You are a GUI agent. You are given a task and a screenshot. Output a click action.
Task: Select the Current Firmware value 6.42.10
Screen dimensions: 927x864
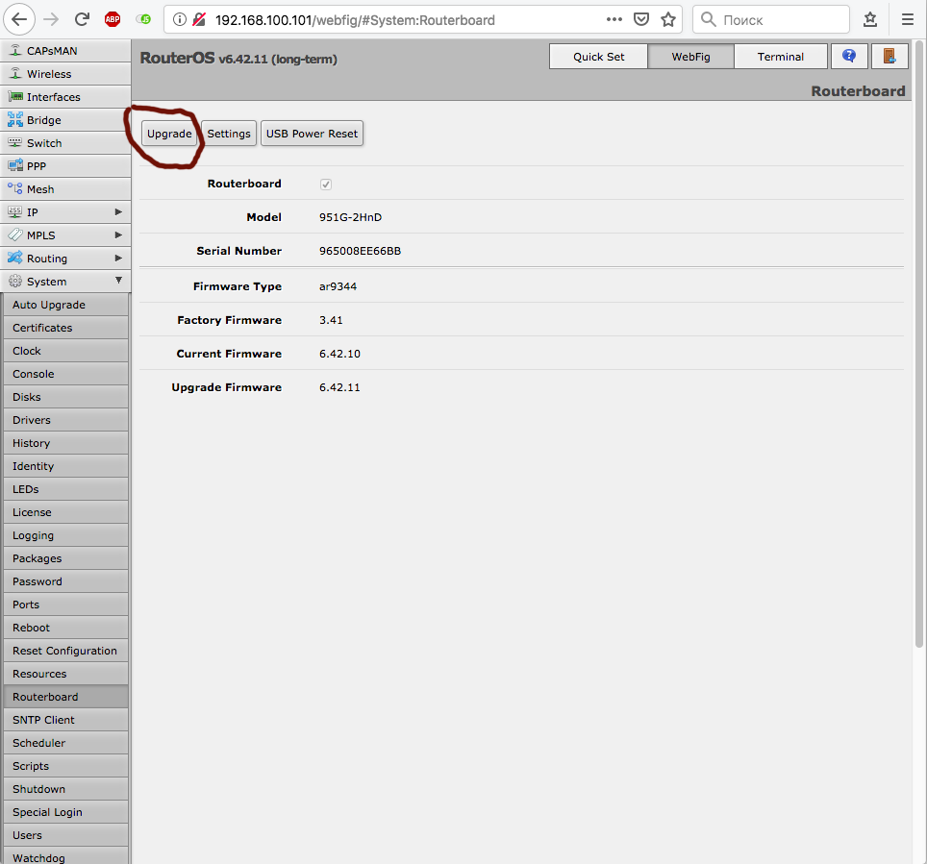(340, 354)
